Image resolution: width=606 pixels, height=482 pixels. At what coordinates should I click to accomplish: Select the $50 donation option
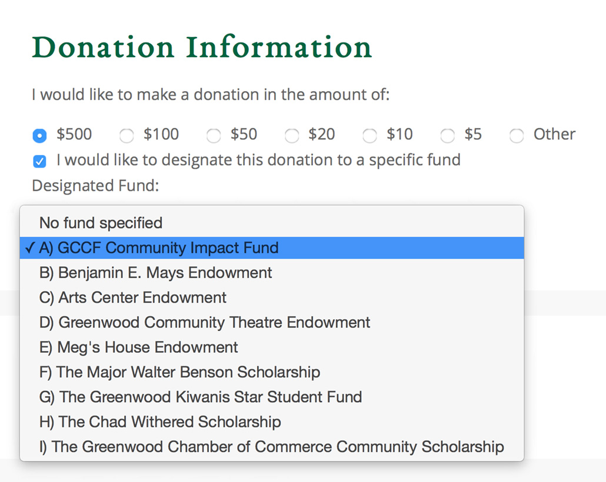click(214, 136)
